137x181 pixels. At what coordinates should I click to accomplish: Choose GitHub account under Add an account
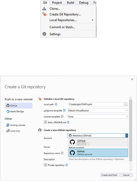[x=98, y=153]
